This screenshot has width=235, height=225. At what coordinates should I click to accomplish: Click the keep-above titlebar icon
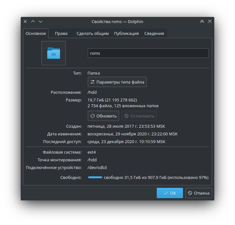pyautogui.click(x=210, y=21)
